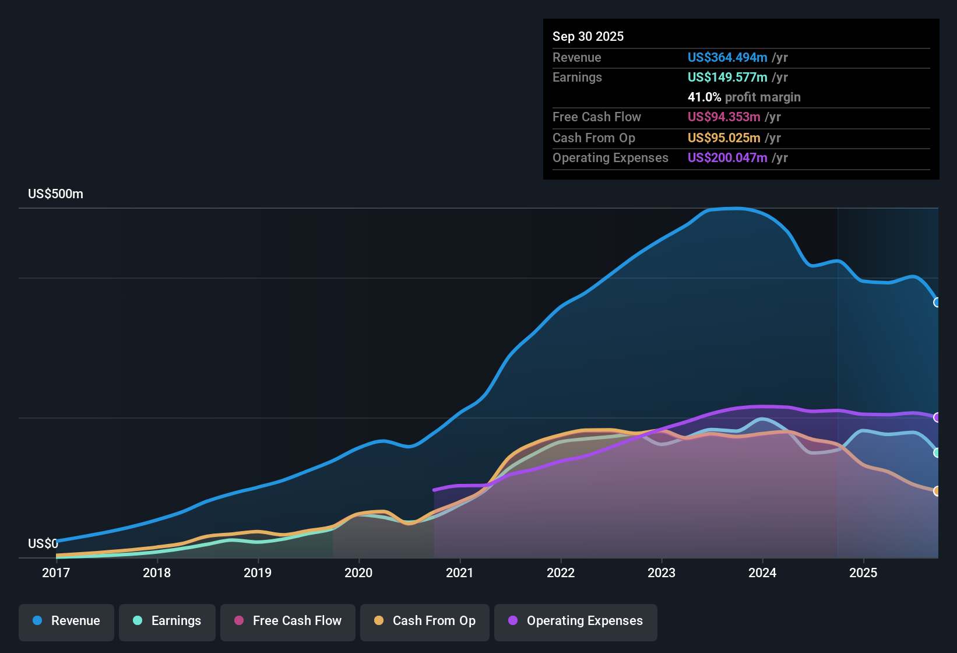Toggle the Revenue series visibility
The width and height of the screenshot is (957, 653).
[66, 621]
